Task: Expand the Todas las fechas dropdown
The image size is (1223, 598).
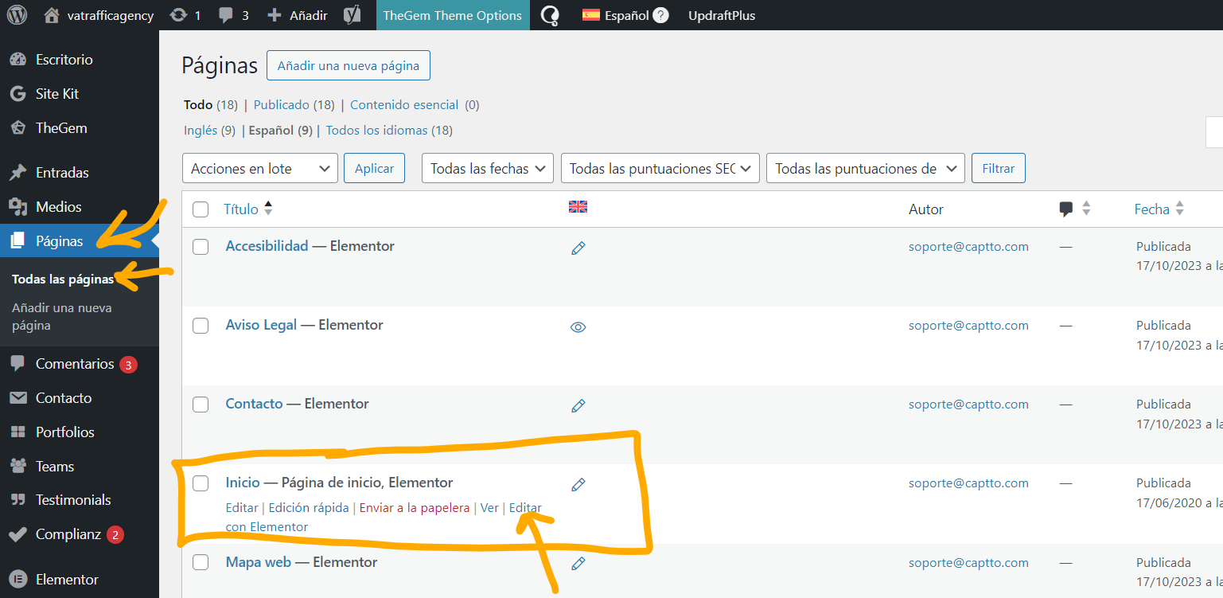Action: coord(488,169)
